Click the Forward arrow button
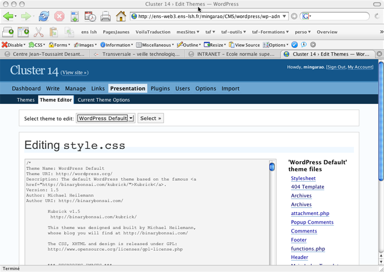The width and height of the screenshot is (384, 272). pos(26,16)
